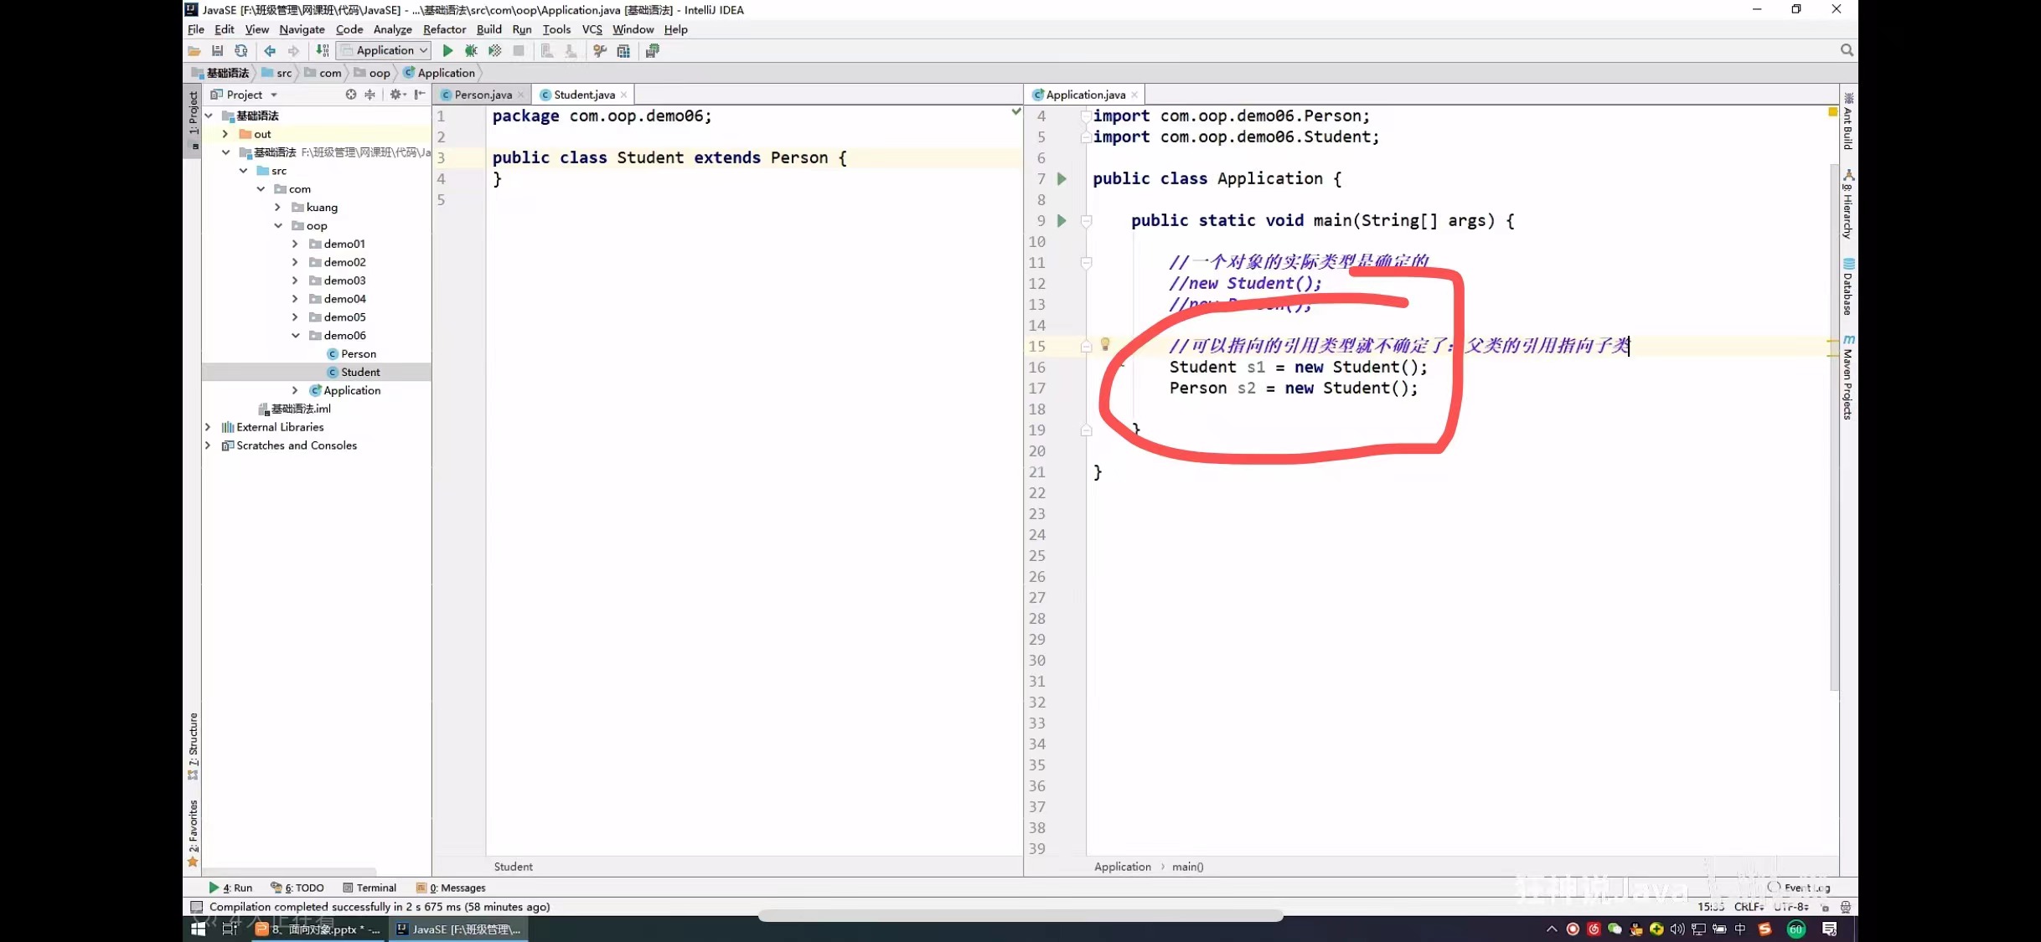2041x942 pixels.
Task: Expand the External Libraries node
Action: [x=208, y=427]
